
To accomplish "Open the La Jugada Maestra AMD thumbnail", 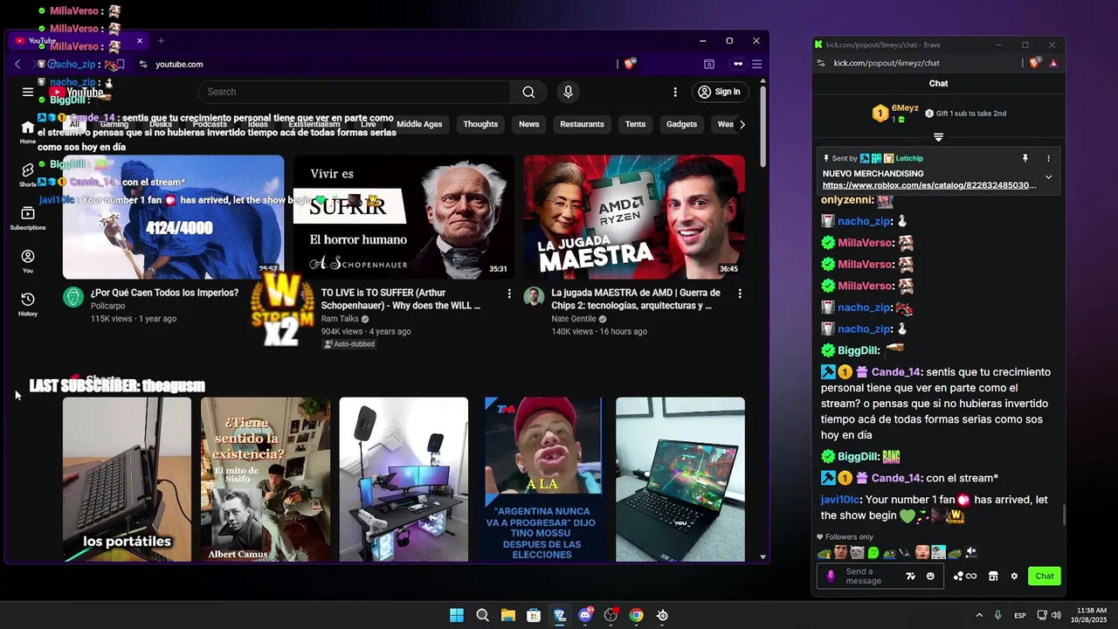I will click(x=634, y=217).
